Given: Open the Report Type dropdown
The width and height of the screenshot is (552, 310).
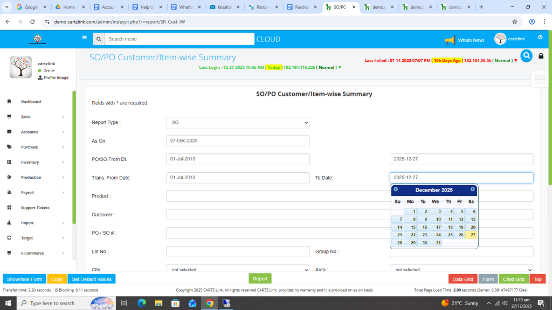Looking at the screenshot, I should [x=238, y=123].
